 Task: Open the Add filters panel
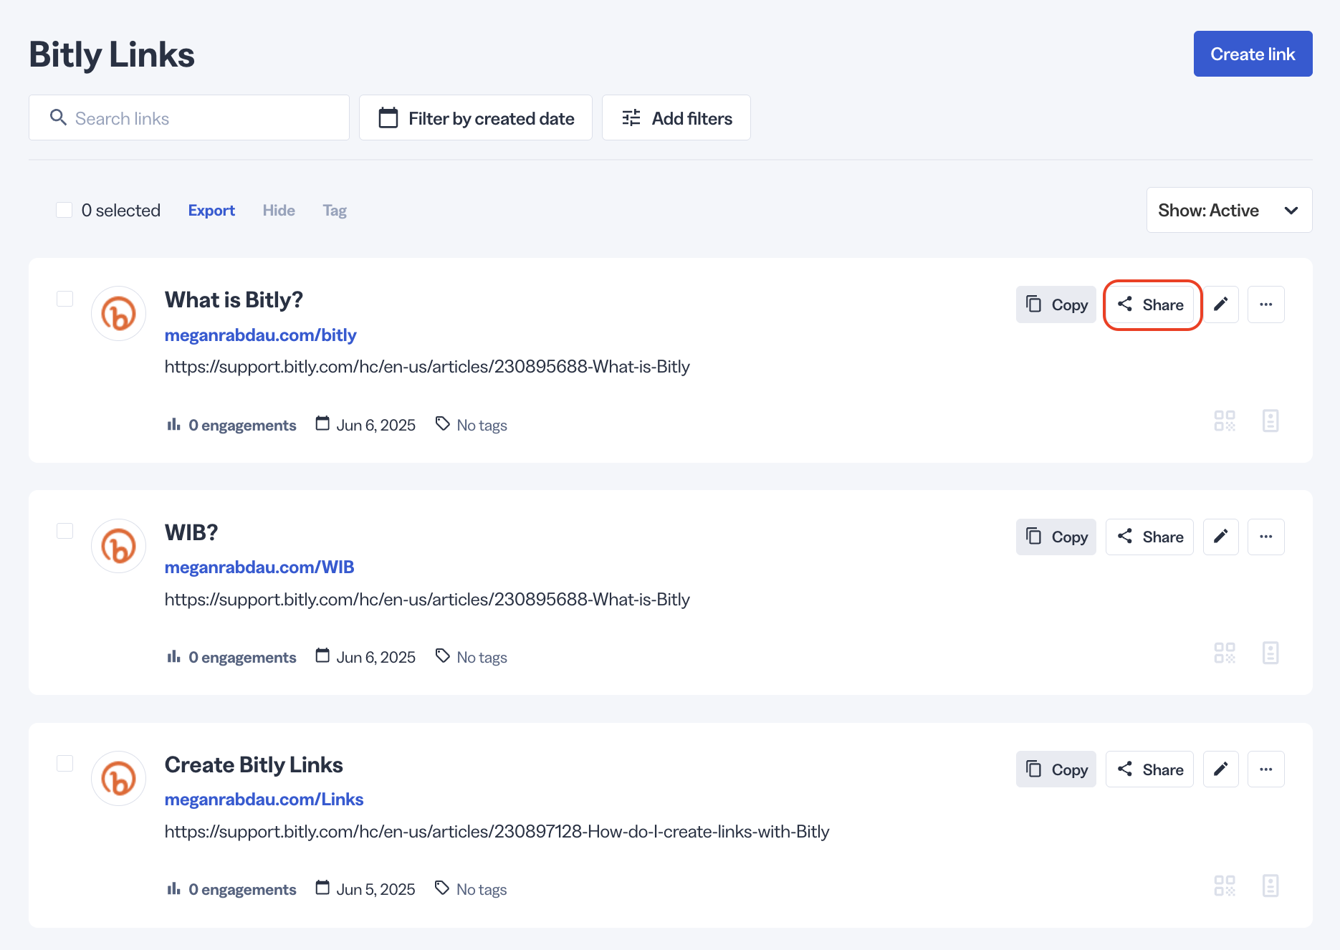point(676,117)
